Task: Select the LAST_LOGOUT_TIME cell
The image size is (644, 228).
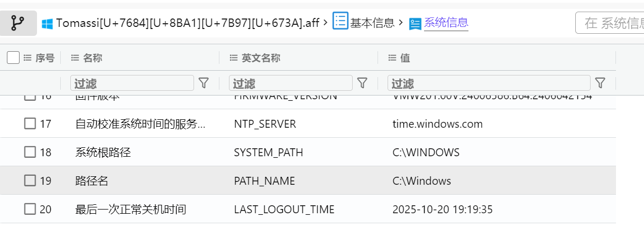Action: point(284,210)
